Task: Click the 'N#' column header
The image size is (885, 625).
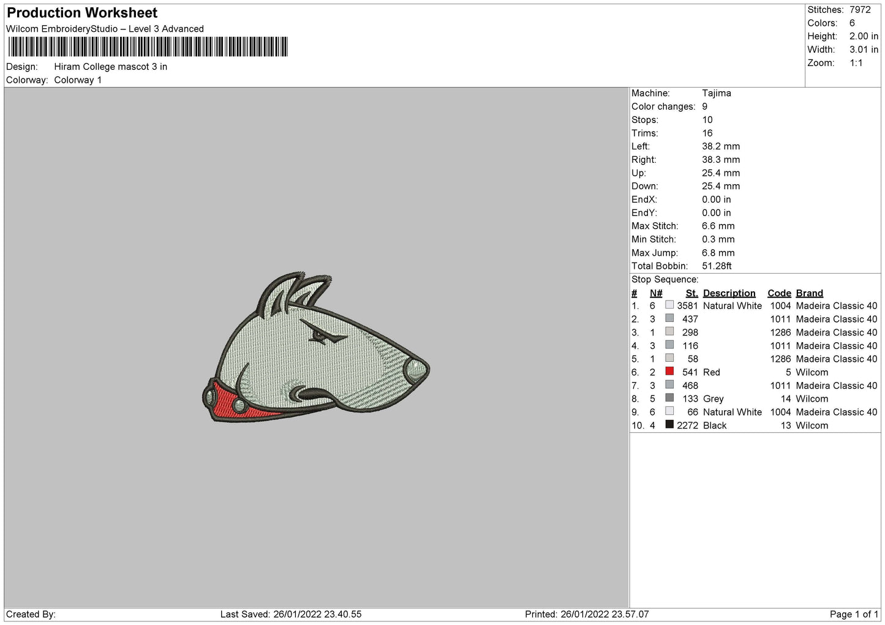Action: [x=656, y=293]
